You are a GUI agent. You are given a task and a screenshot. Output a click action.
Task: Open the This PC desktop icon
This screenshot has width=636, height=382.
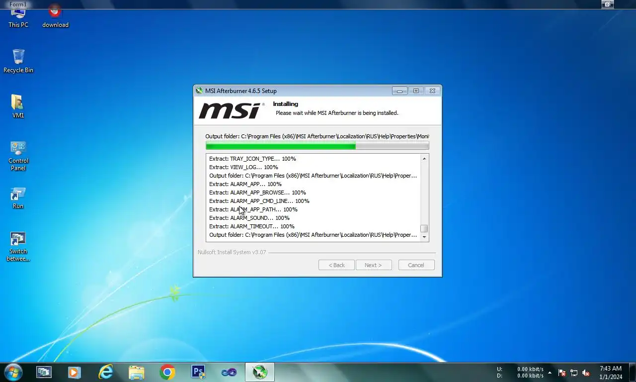[18, 17]
